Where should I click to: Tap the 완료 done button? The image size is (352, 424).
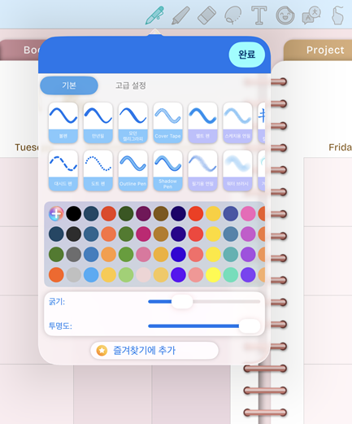247,55
